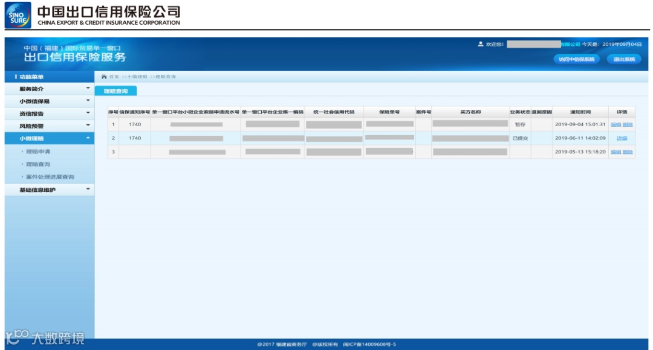Click the 2019-06-11 14:02:09 timestamp
653x350 pixels.
point(580,138)
